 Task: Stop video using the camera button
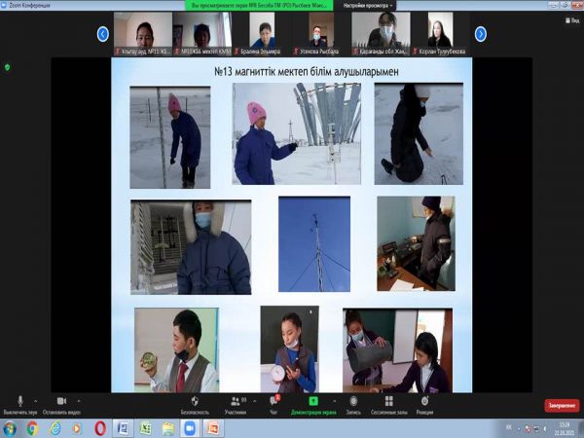click(60, 400)
